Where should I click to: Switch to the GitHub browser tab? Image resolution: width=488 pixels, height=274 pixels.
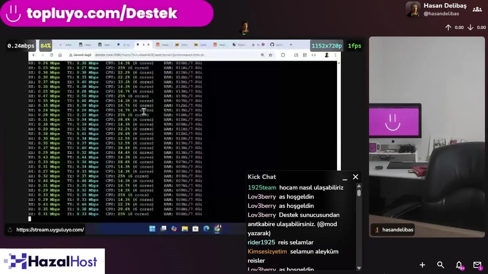[x=276, y=45]
